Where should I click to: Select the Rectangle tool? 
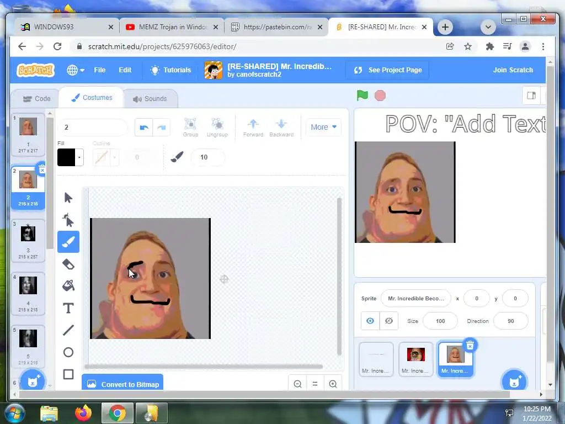(68, 374)
